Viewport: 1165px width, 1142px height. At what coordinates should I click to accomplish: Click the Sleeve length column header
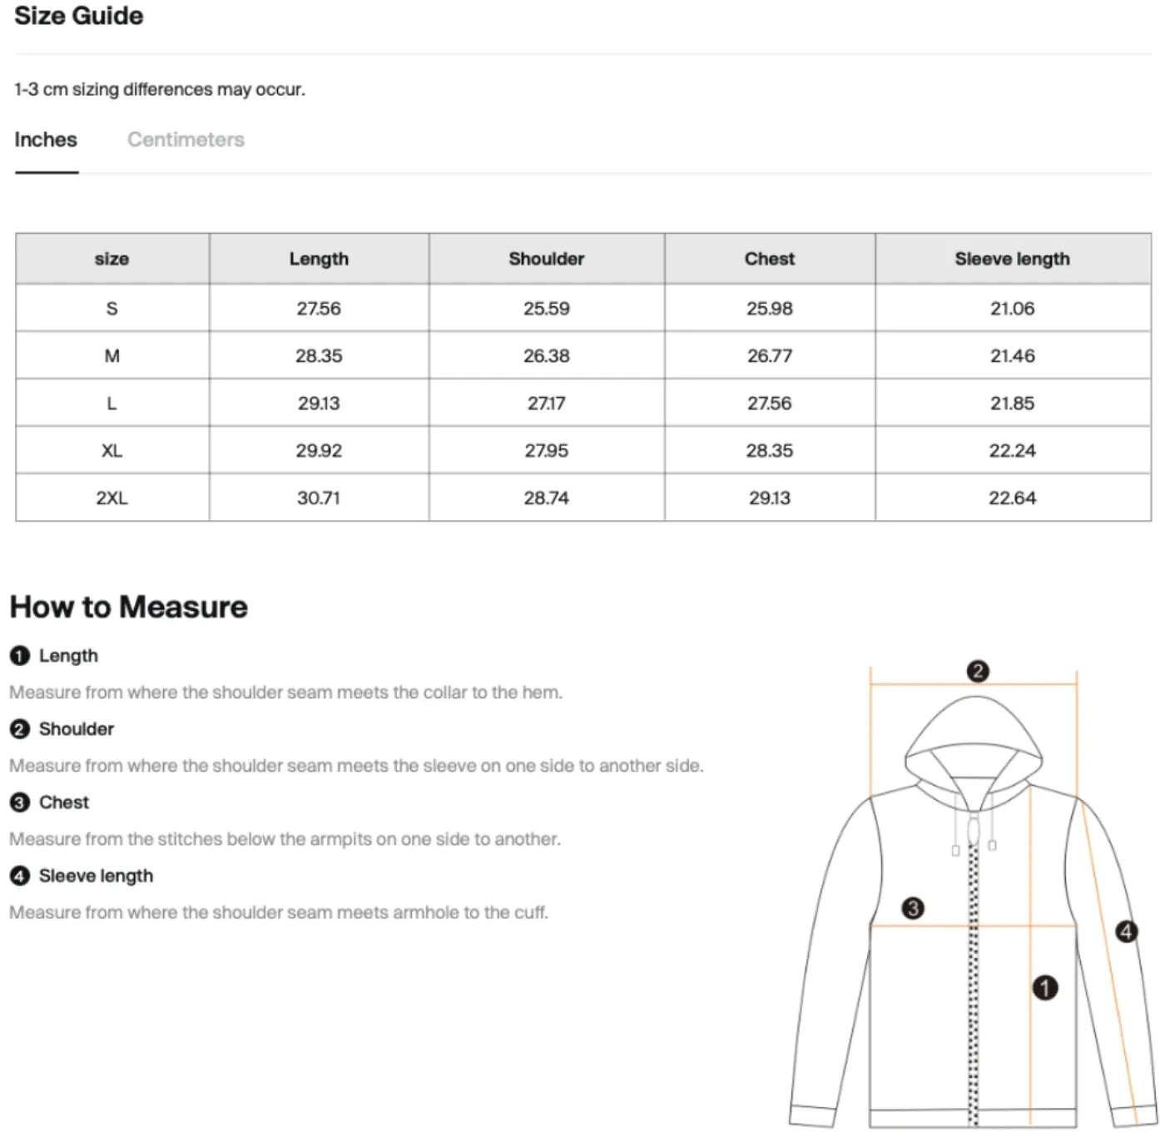[x=1012, y=259]
